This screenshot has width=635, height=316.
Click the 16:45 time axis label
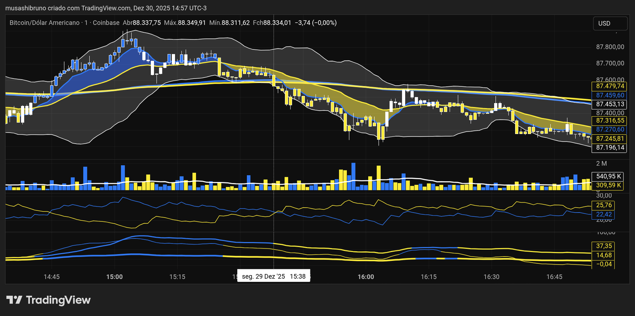pyautogui.click(x=554, y=277)
